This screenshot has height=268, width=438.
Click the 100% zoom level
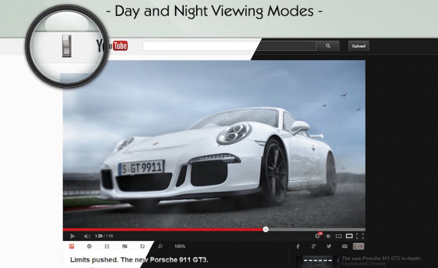[x=180, y=246]
